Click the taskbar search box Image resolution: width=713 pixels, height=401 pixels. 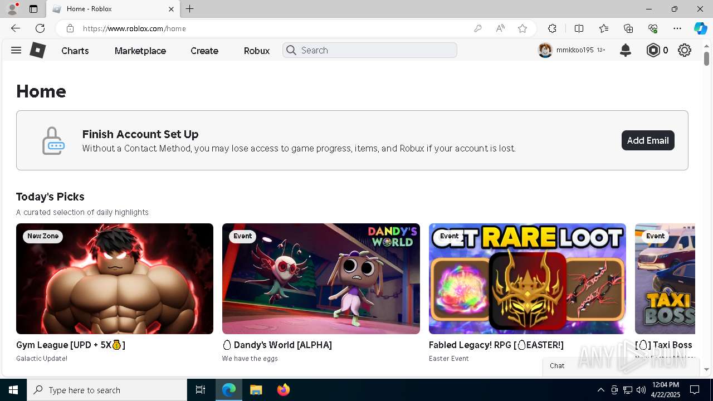pyautogui.click(x=107, y=390)
